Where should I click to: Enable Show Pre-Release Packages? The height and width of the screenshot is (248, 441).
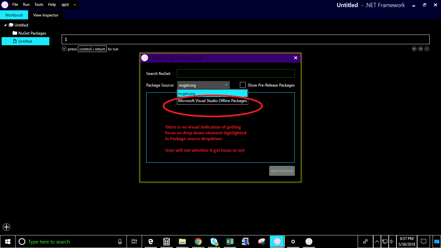coord(243,85)
